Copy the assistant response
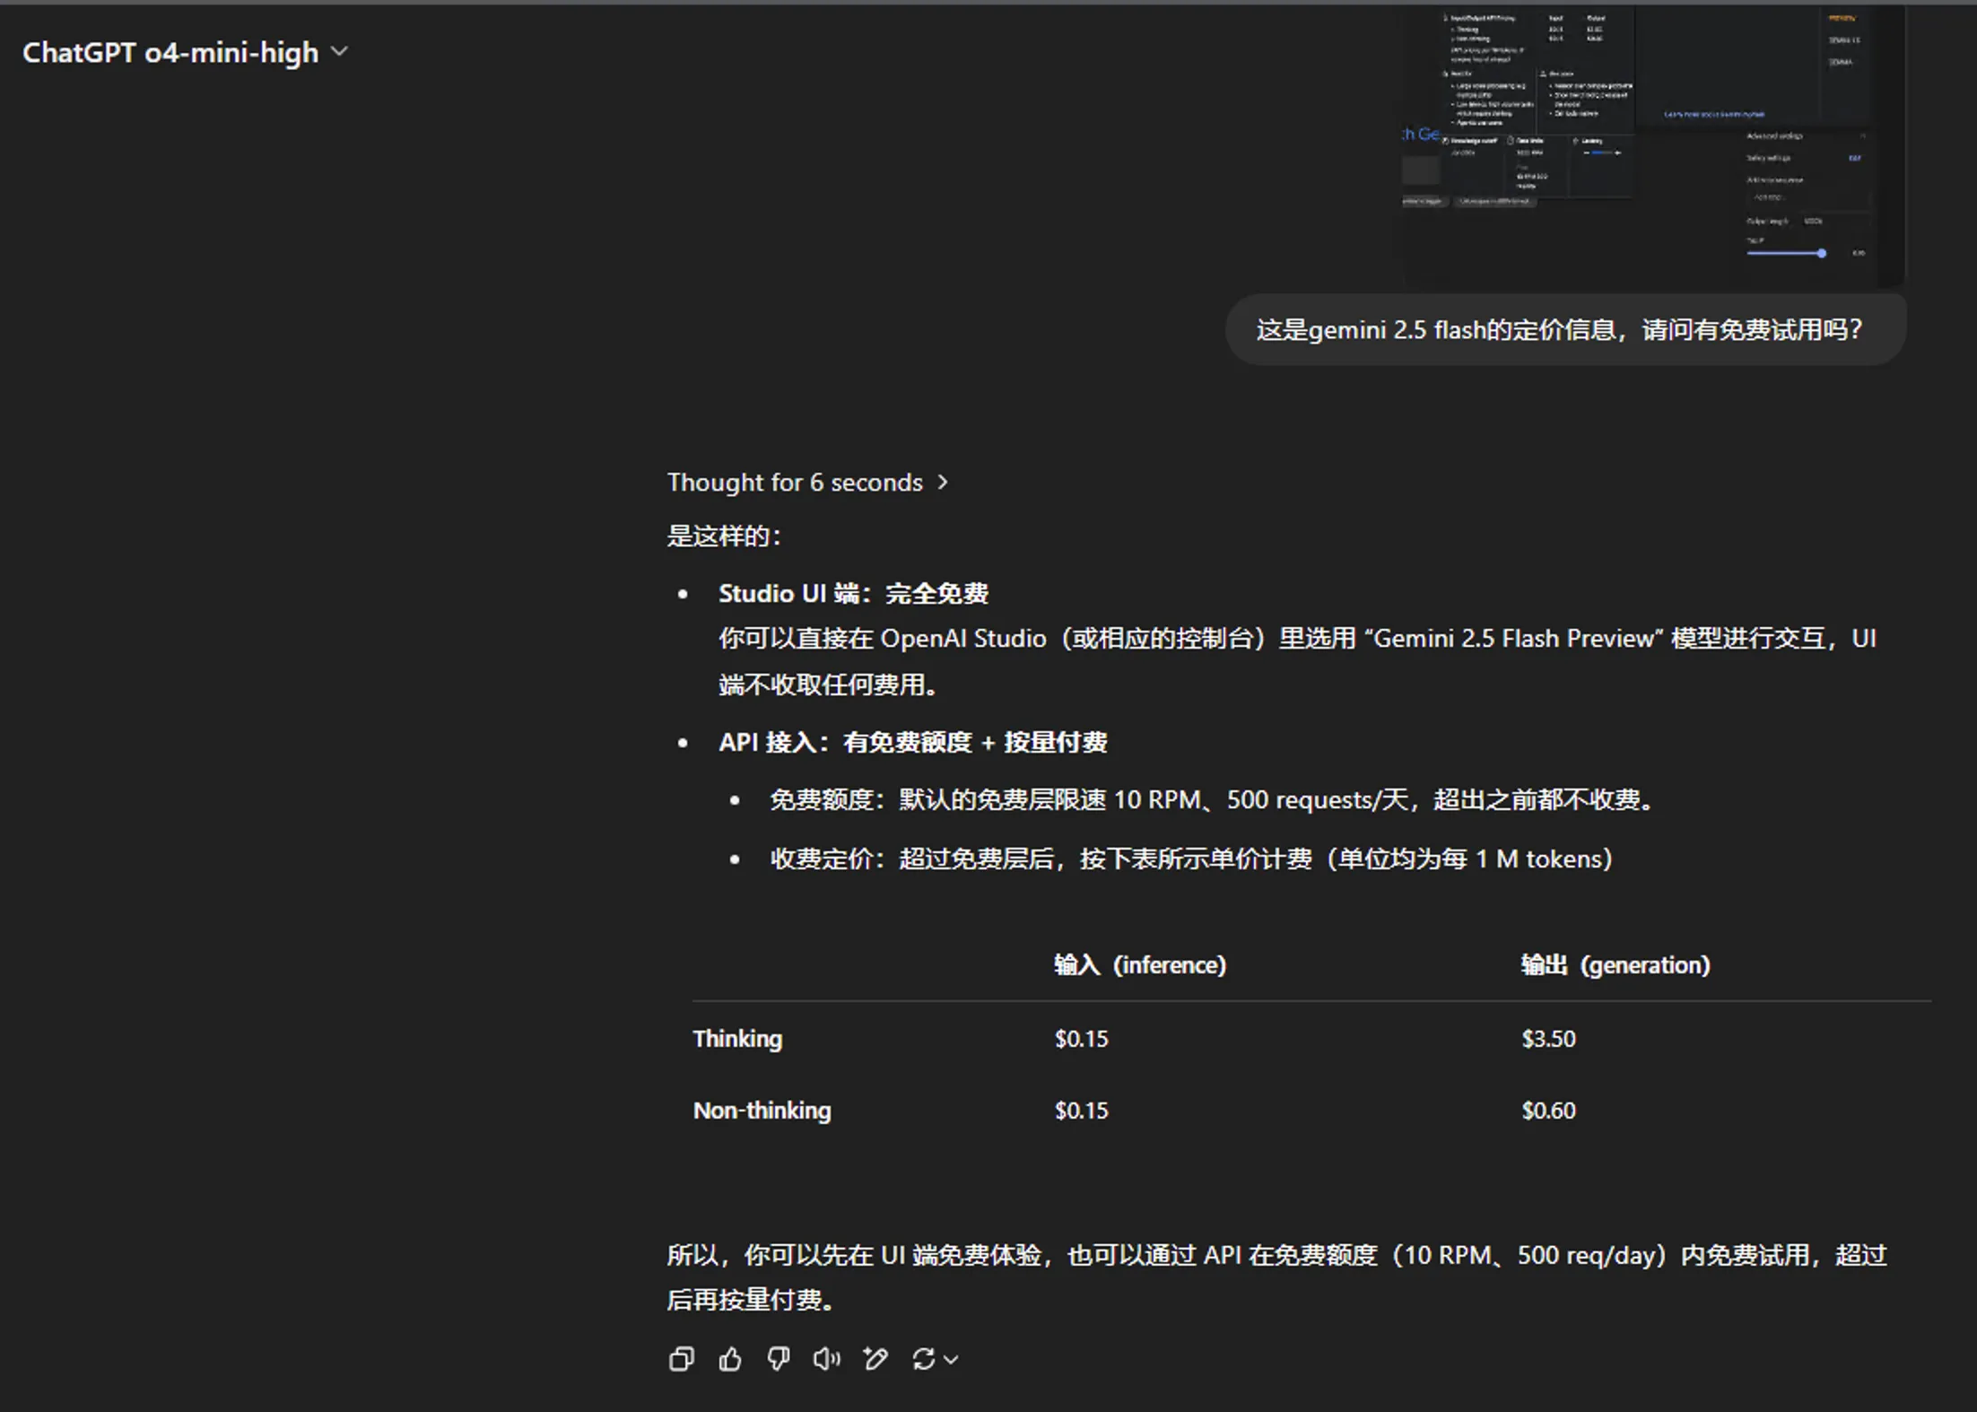The image size is (1977, 1412). (x=682, y=1359)
